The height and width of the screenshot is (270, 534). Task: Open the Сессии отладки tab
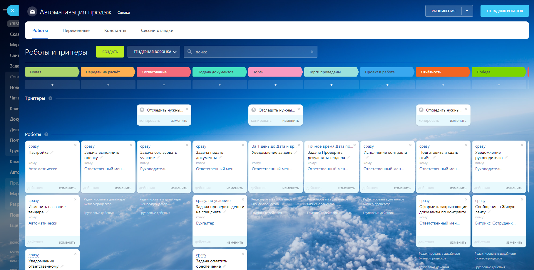click(x=157, y=31)
